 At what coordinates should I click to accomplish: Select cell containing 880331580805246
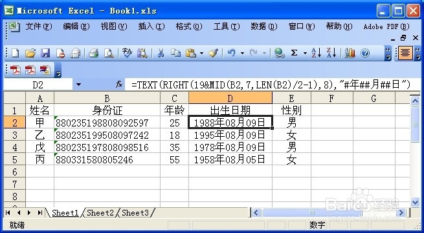(107, 159)
